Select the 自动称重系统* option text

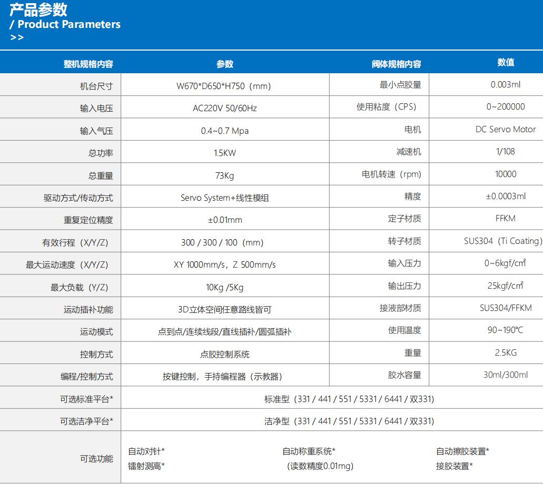pos(309,451)
